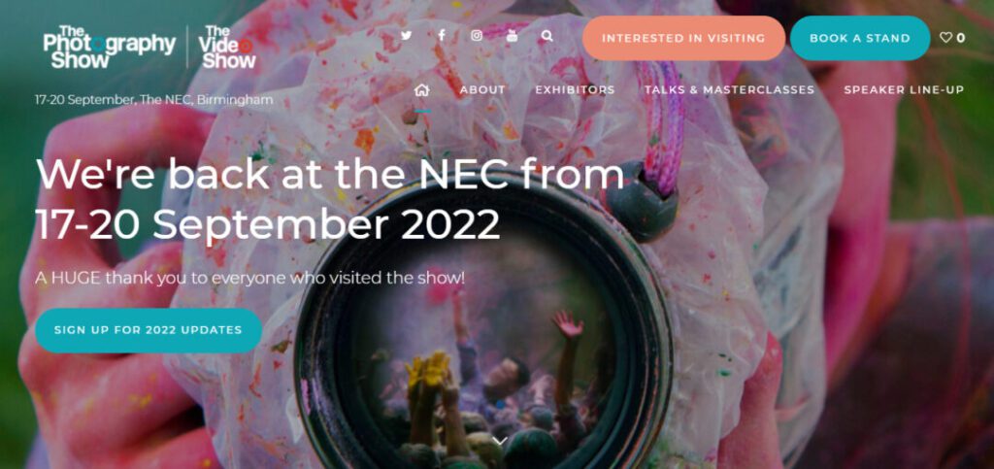The image size is (994, 469).
Task: Open the heart favourites counter
Action: [952, 38]
